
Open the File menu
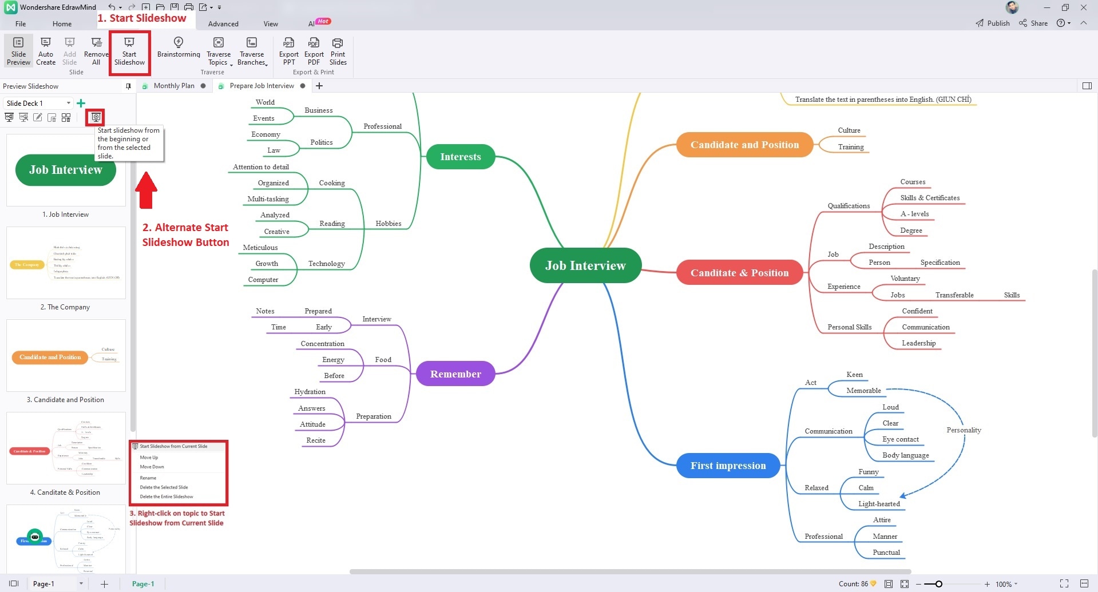[21, 23]
